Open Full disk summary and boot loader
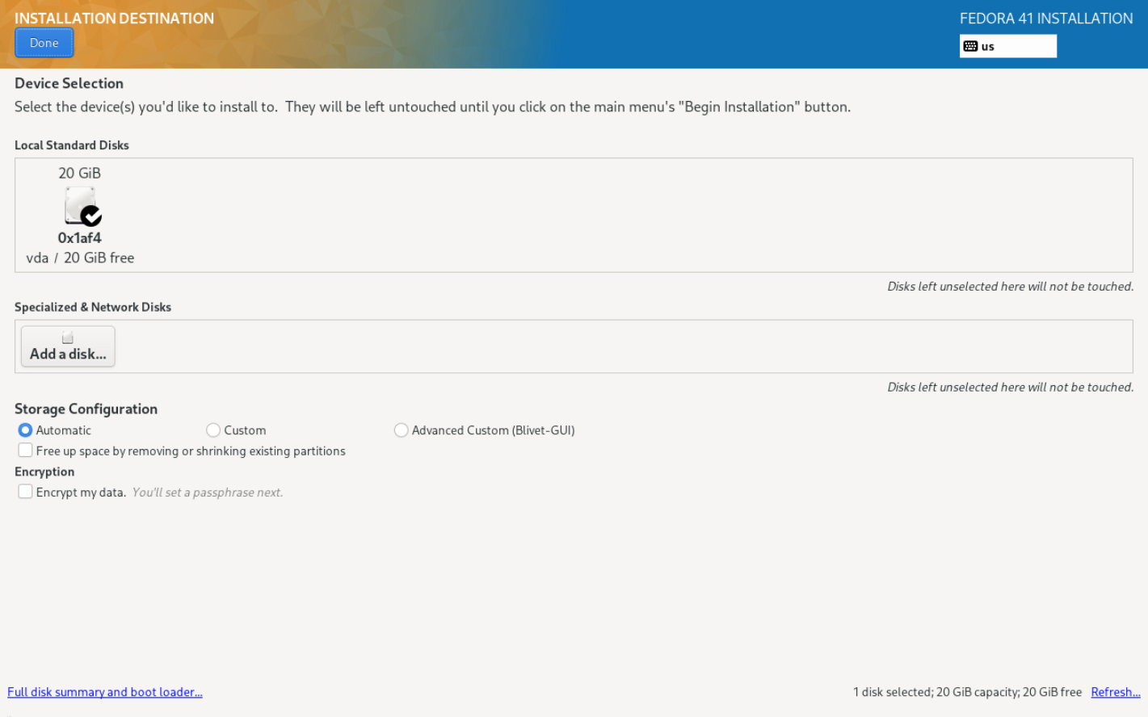Image resolution: width=1148 pixels, height=717 pixels. pyautogui.click(x=105, y=692)
